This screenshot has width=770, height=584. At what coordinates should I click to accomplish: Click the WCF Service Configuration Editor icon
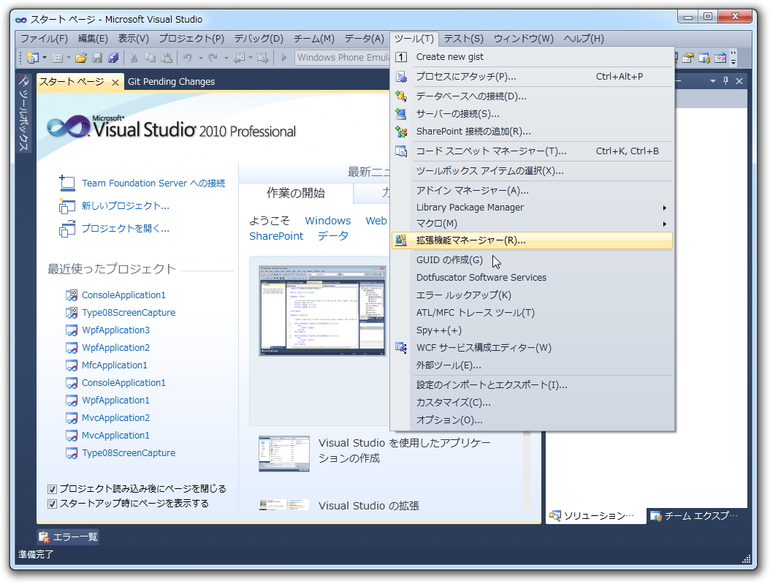(x=401, y=348)
